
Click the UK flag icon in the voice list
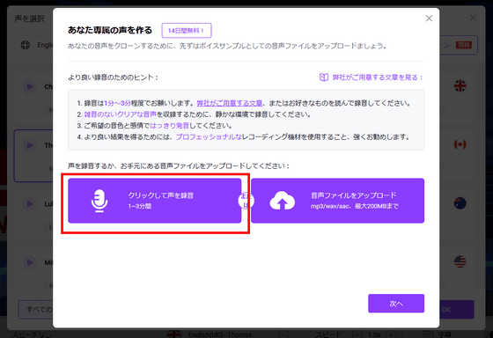click(x=460, y=86)
